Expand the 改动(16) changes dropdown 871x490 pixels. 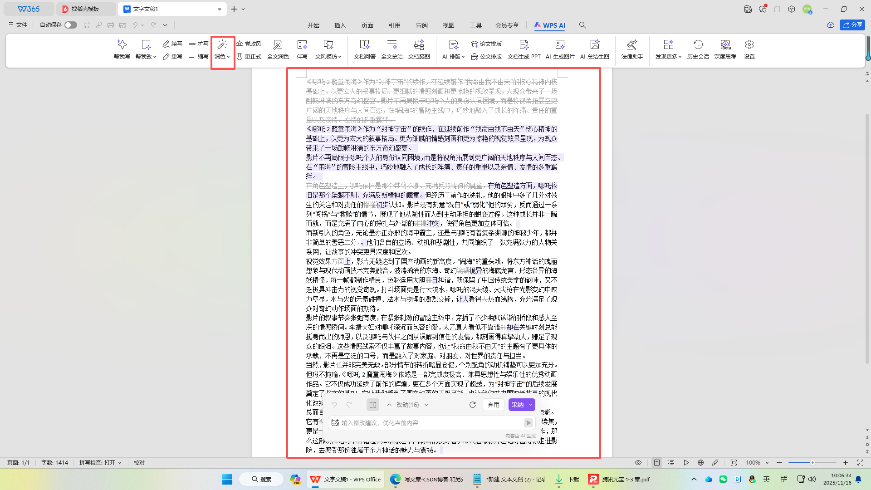point(426,405)
